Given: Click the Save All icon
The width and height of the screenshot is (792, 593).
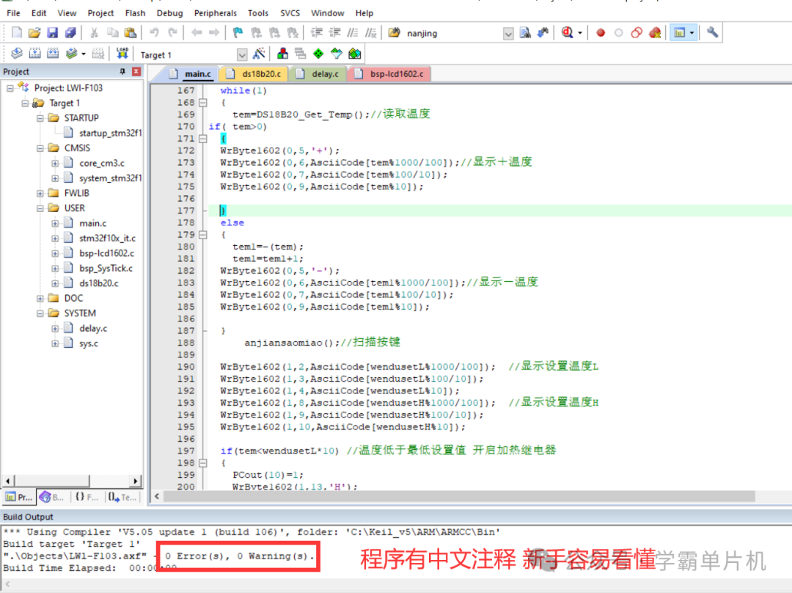Looking at the screenshot, I should coord(70,33).
